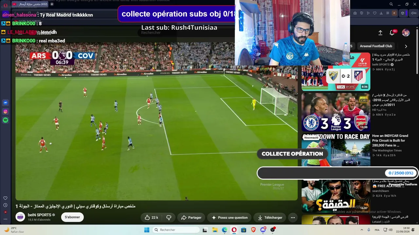
Task: Open OBS Studio from the taskbar
Action: click(x=272, y=230)
